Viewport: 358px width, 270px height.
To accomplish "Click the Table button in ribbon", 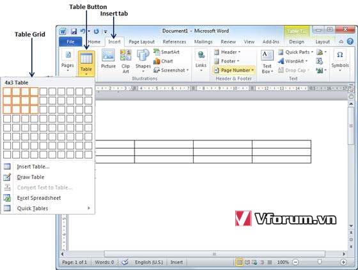I will (x=86, y=63).
